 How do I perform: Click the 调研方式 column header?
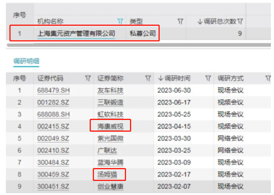click(x=231, y=78)
